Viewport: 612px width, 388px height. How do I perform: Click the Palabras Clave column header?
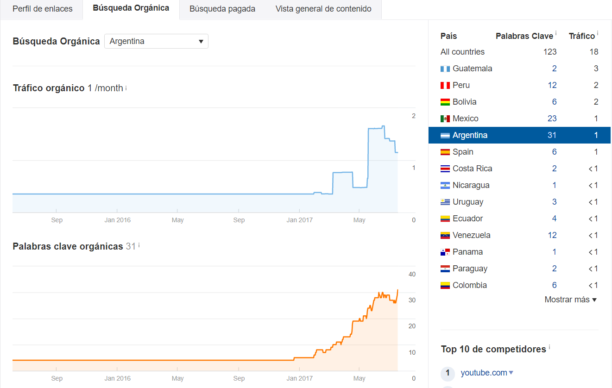coord(524,36)
